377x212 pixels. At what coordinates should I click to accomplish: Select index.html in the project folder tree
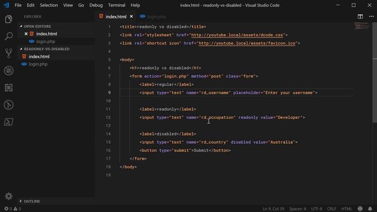pos(39,57)
